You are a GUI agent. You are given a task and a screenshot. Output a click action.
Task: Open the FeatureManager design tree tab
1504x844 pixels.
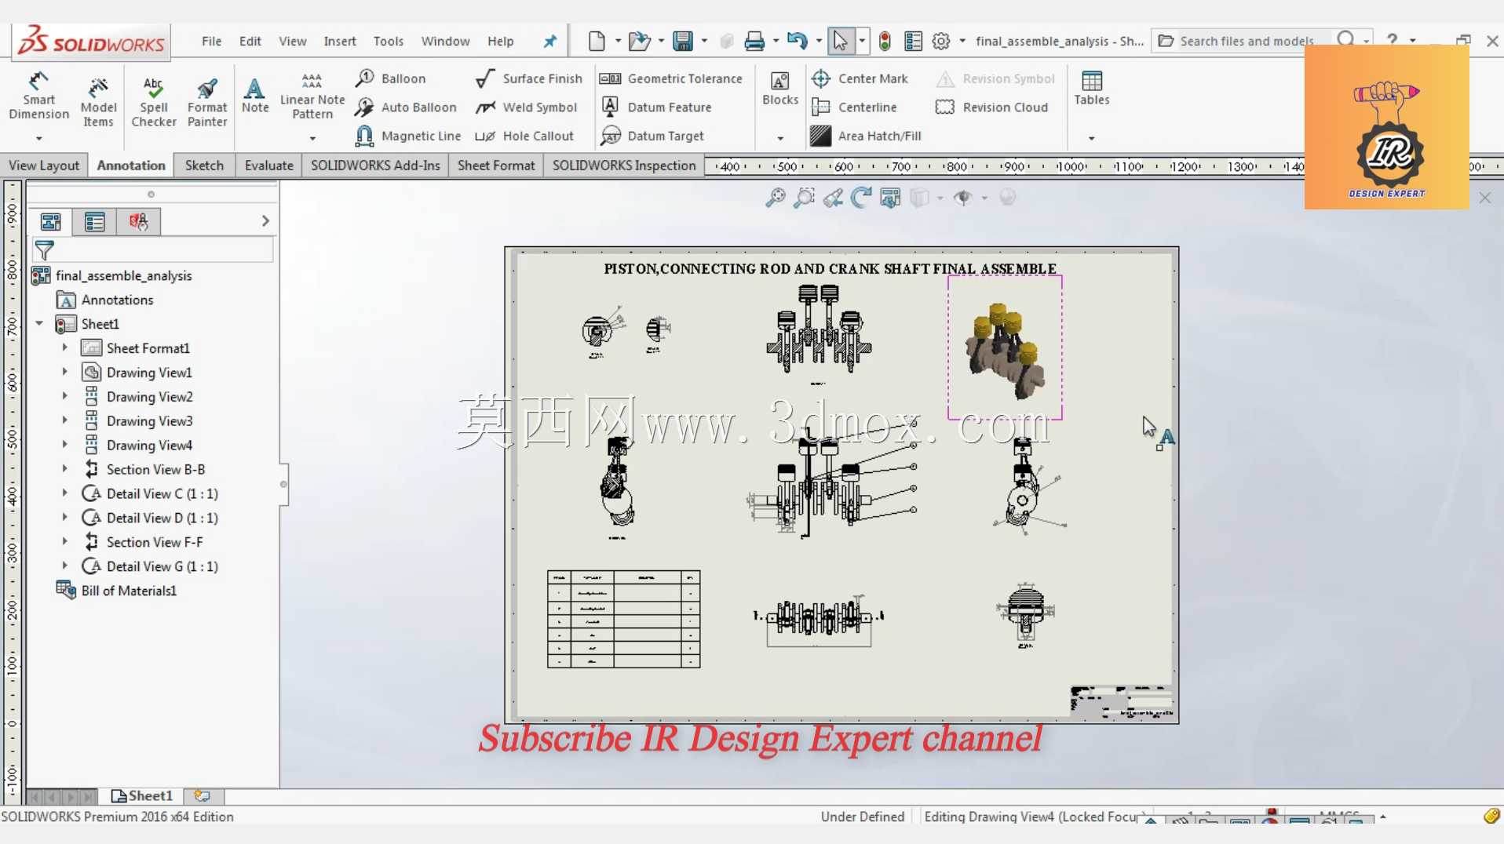[x=51, y=222]
